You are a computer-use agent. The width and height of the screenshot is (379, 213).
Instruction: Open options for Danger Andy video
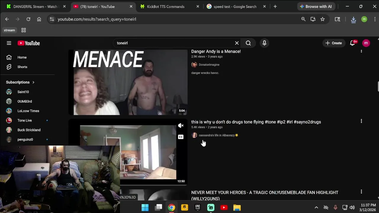[361, 51]
